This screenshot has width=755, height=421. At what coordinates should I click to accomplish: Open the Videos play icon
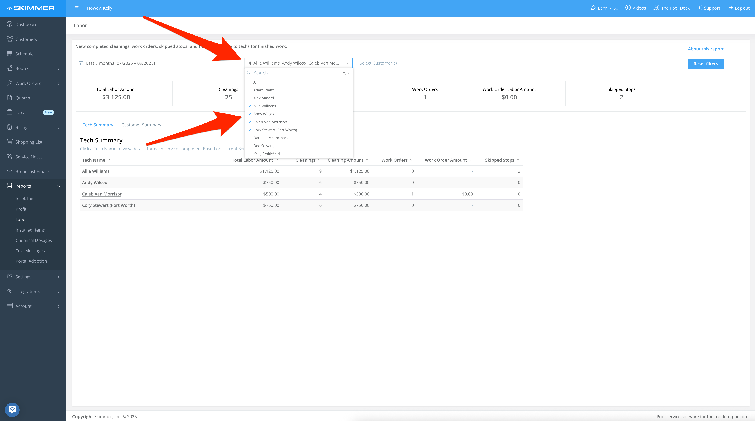pyautogui.click(x=628, y=8)
